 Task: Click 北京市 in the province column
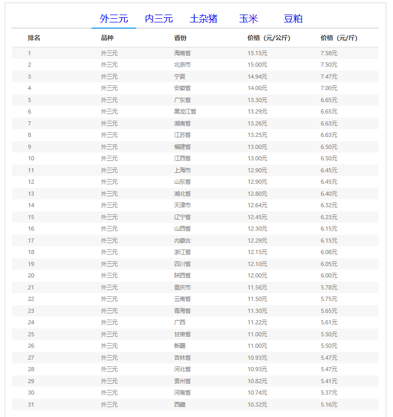click(182, 65)
